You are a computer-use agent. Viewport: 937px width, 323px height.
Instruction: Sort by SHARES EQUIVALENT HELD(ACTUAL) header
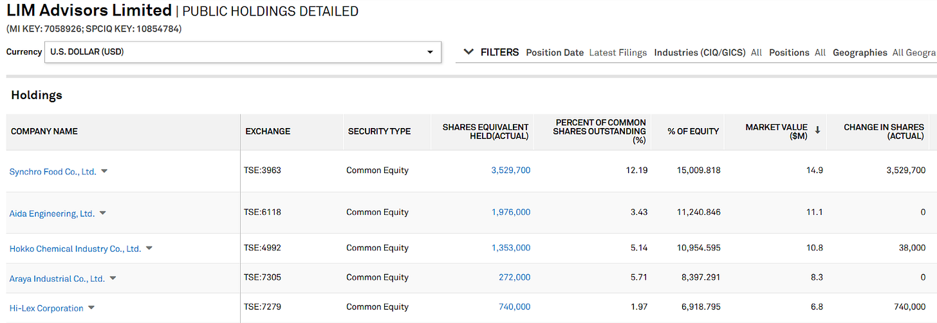point(485,131)
